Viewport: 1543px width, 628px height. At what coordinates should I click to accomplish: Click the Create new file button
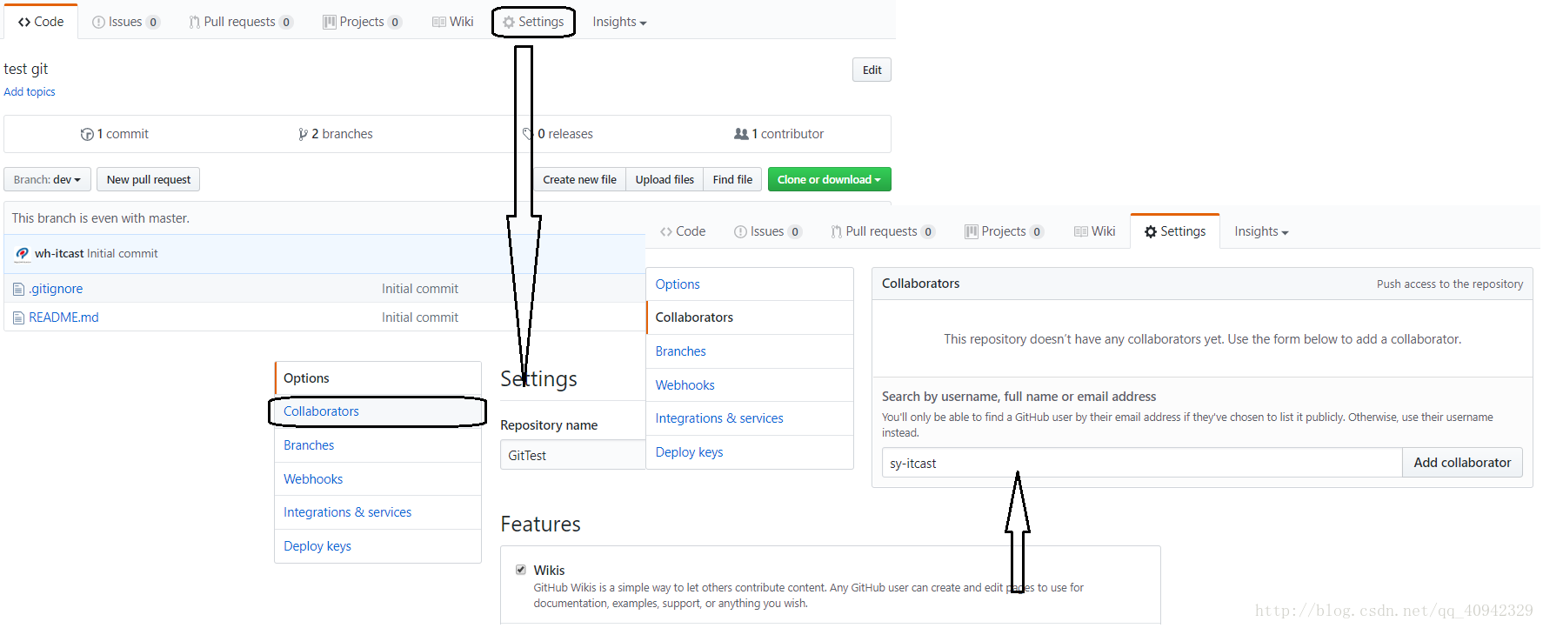point(579,180)
